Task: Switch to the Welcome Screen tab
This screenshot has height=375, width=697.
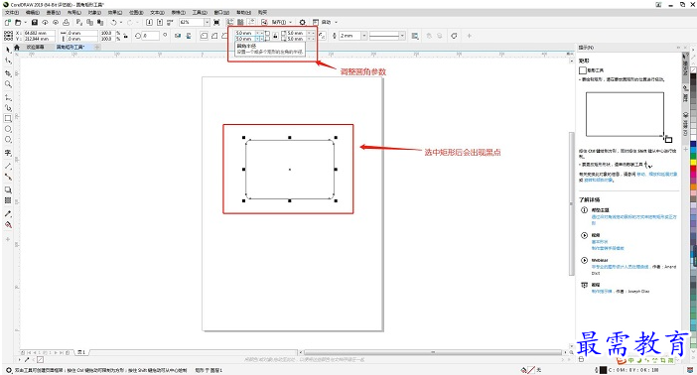Action: click(35, 47)
